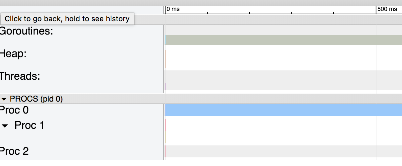This screenshot has height=166, width=402.
Task: Click the 0 ms ruler mark
Action: point(173,9)
